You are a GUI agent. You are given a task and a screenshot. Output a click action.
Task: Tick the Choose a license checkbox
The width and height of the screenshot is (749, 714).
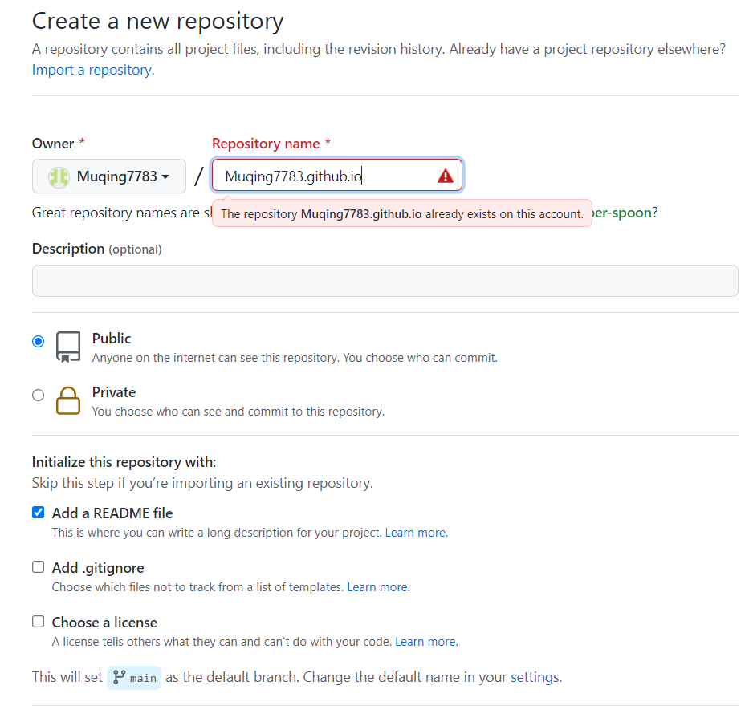pyautogui.click(x=38, y=622)
